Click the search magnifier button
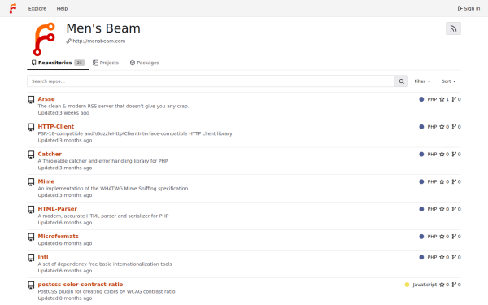 (x=402, y=81)
